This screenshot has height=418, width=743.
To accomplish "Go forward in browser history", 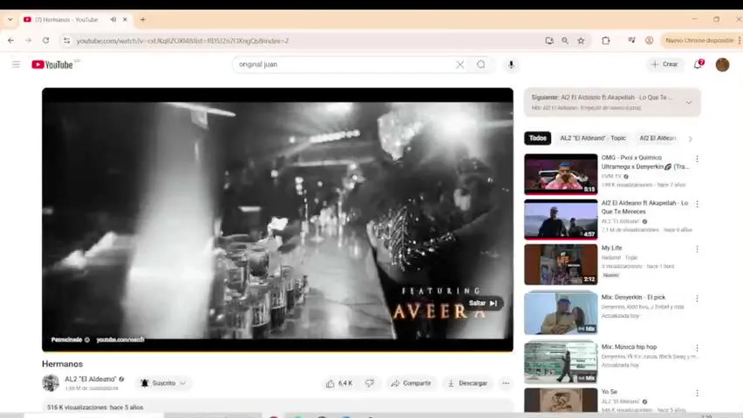I will point(28,41).
